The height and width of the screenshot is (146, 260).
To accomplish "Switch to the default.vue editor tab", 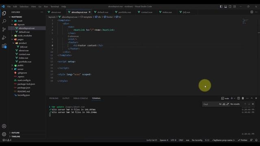I will pos(103,12).
